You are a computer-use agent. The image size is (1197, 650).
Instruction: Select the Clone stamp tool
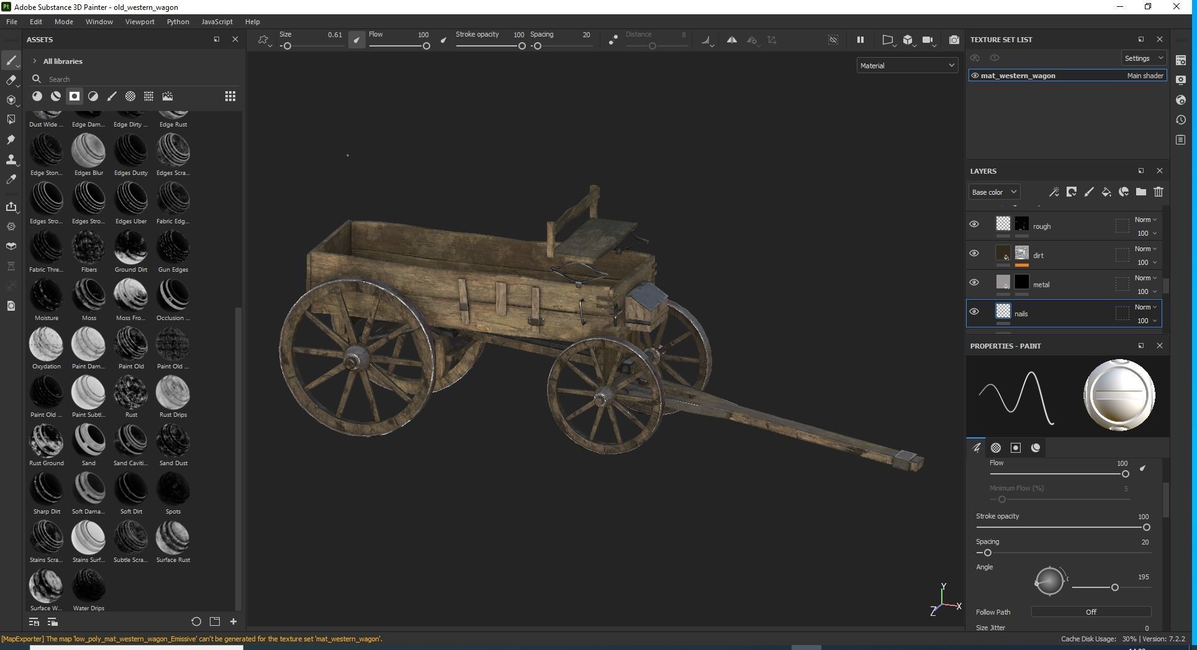(x=11, y=159)
